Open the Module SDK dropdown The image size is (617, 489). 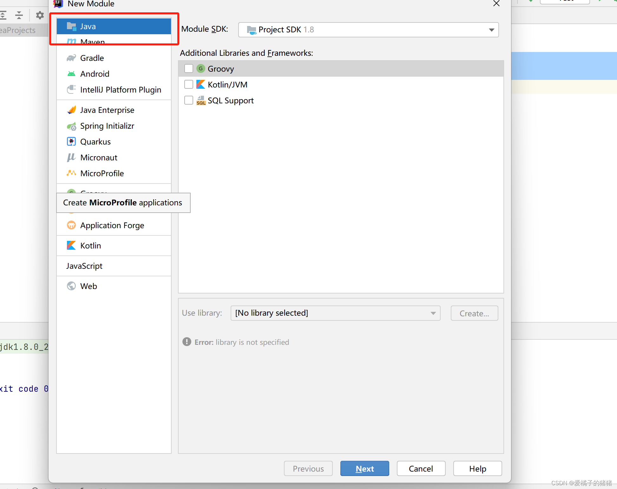pos(368,30)
